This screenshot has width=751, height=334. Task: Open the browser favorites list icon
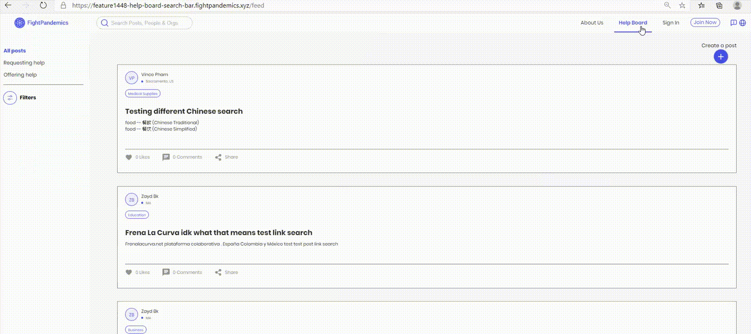click(701, 6)
